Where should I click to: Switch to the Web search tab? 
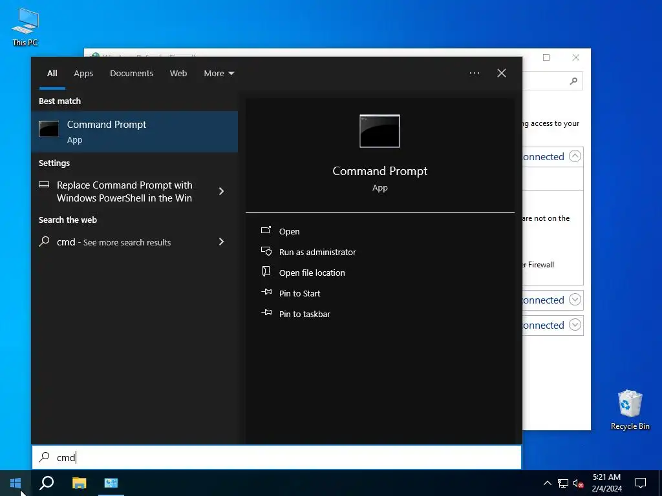(178, 74)
